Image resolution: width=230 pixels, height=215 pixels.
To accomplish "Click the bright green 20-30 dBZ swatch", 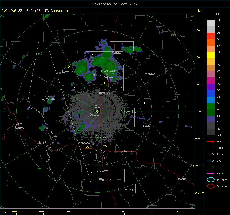I will point(211,106).
